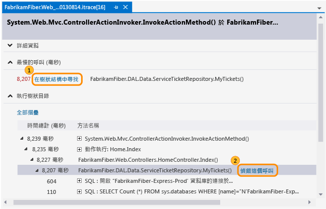
Task: Select the SQL 開啟 FabrikamFiber-Express-Prod row text
Action: pos(159,181)
